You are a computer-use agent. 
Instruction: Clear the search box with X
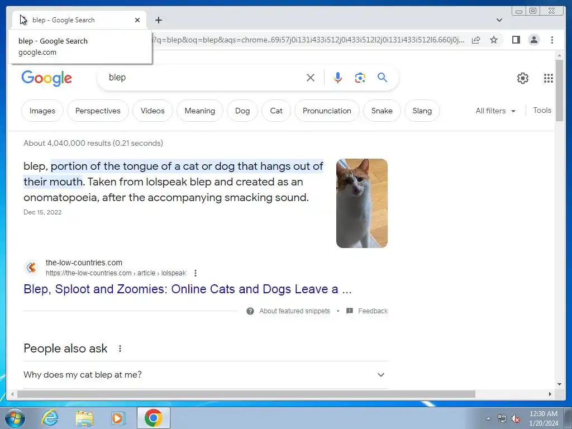click(311, 78)
